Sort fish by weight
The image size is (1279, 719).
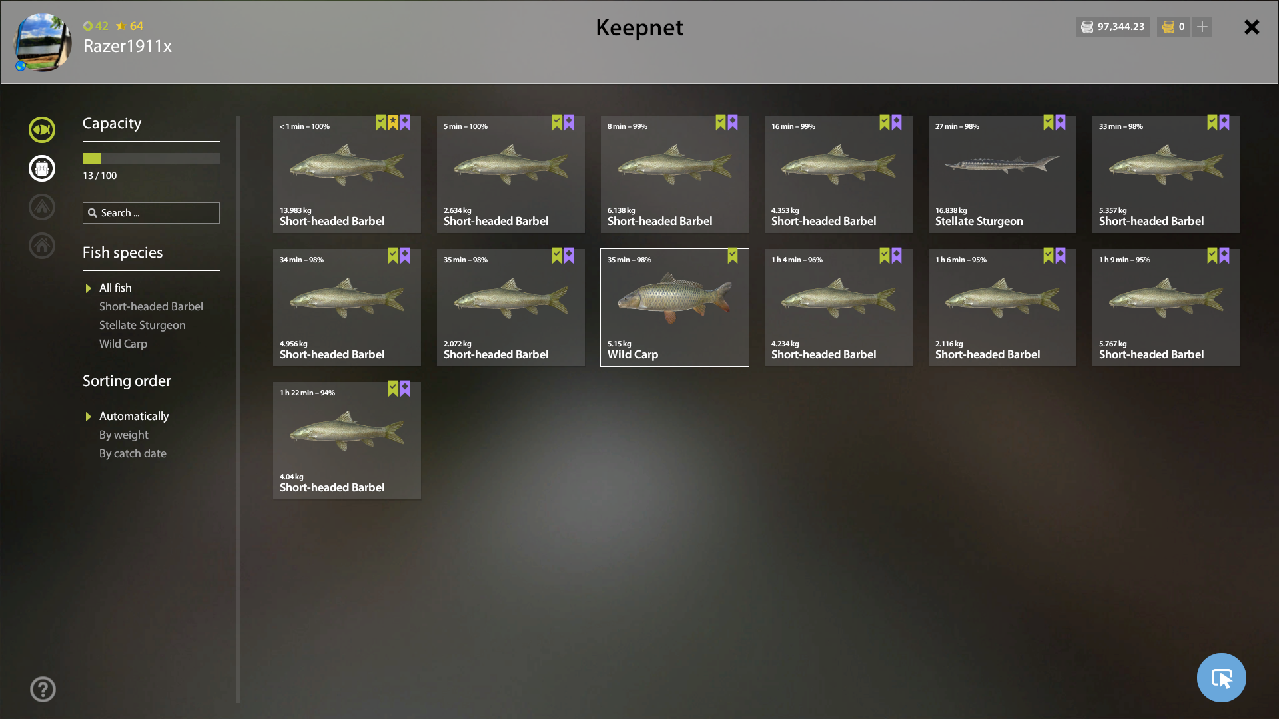pyautogui.click(x=124, y=435)
